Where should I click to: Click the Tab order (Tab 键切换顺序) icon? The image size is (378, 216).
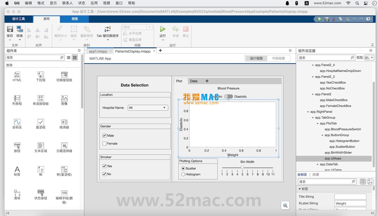tap(107, 29)
